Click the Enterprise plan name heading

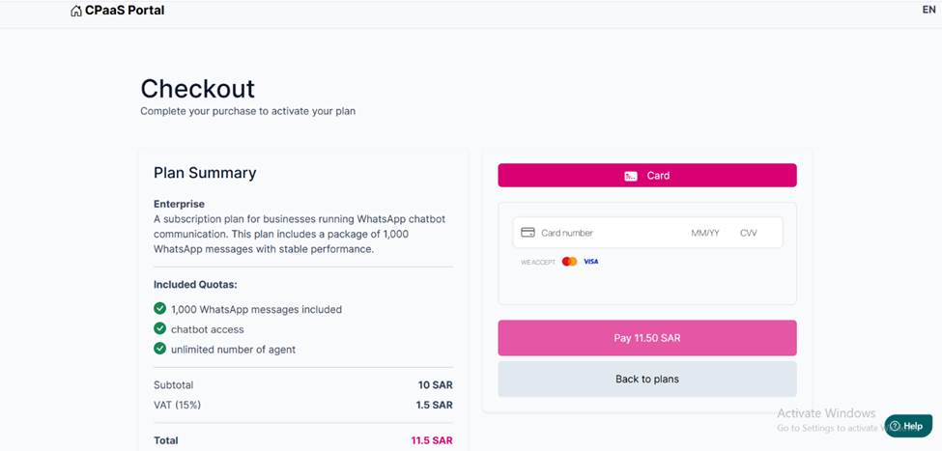[179, 204]
